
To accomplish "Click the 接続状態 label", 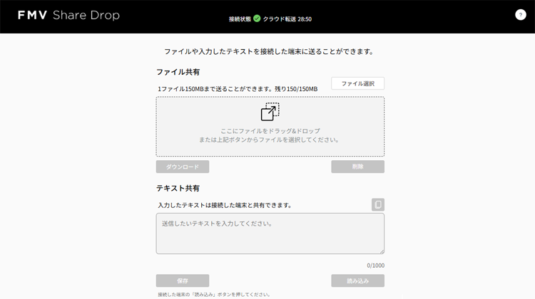I will coord(240,19).
